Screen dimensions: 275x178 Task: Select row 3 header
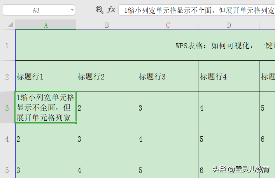tap(7, 108)
